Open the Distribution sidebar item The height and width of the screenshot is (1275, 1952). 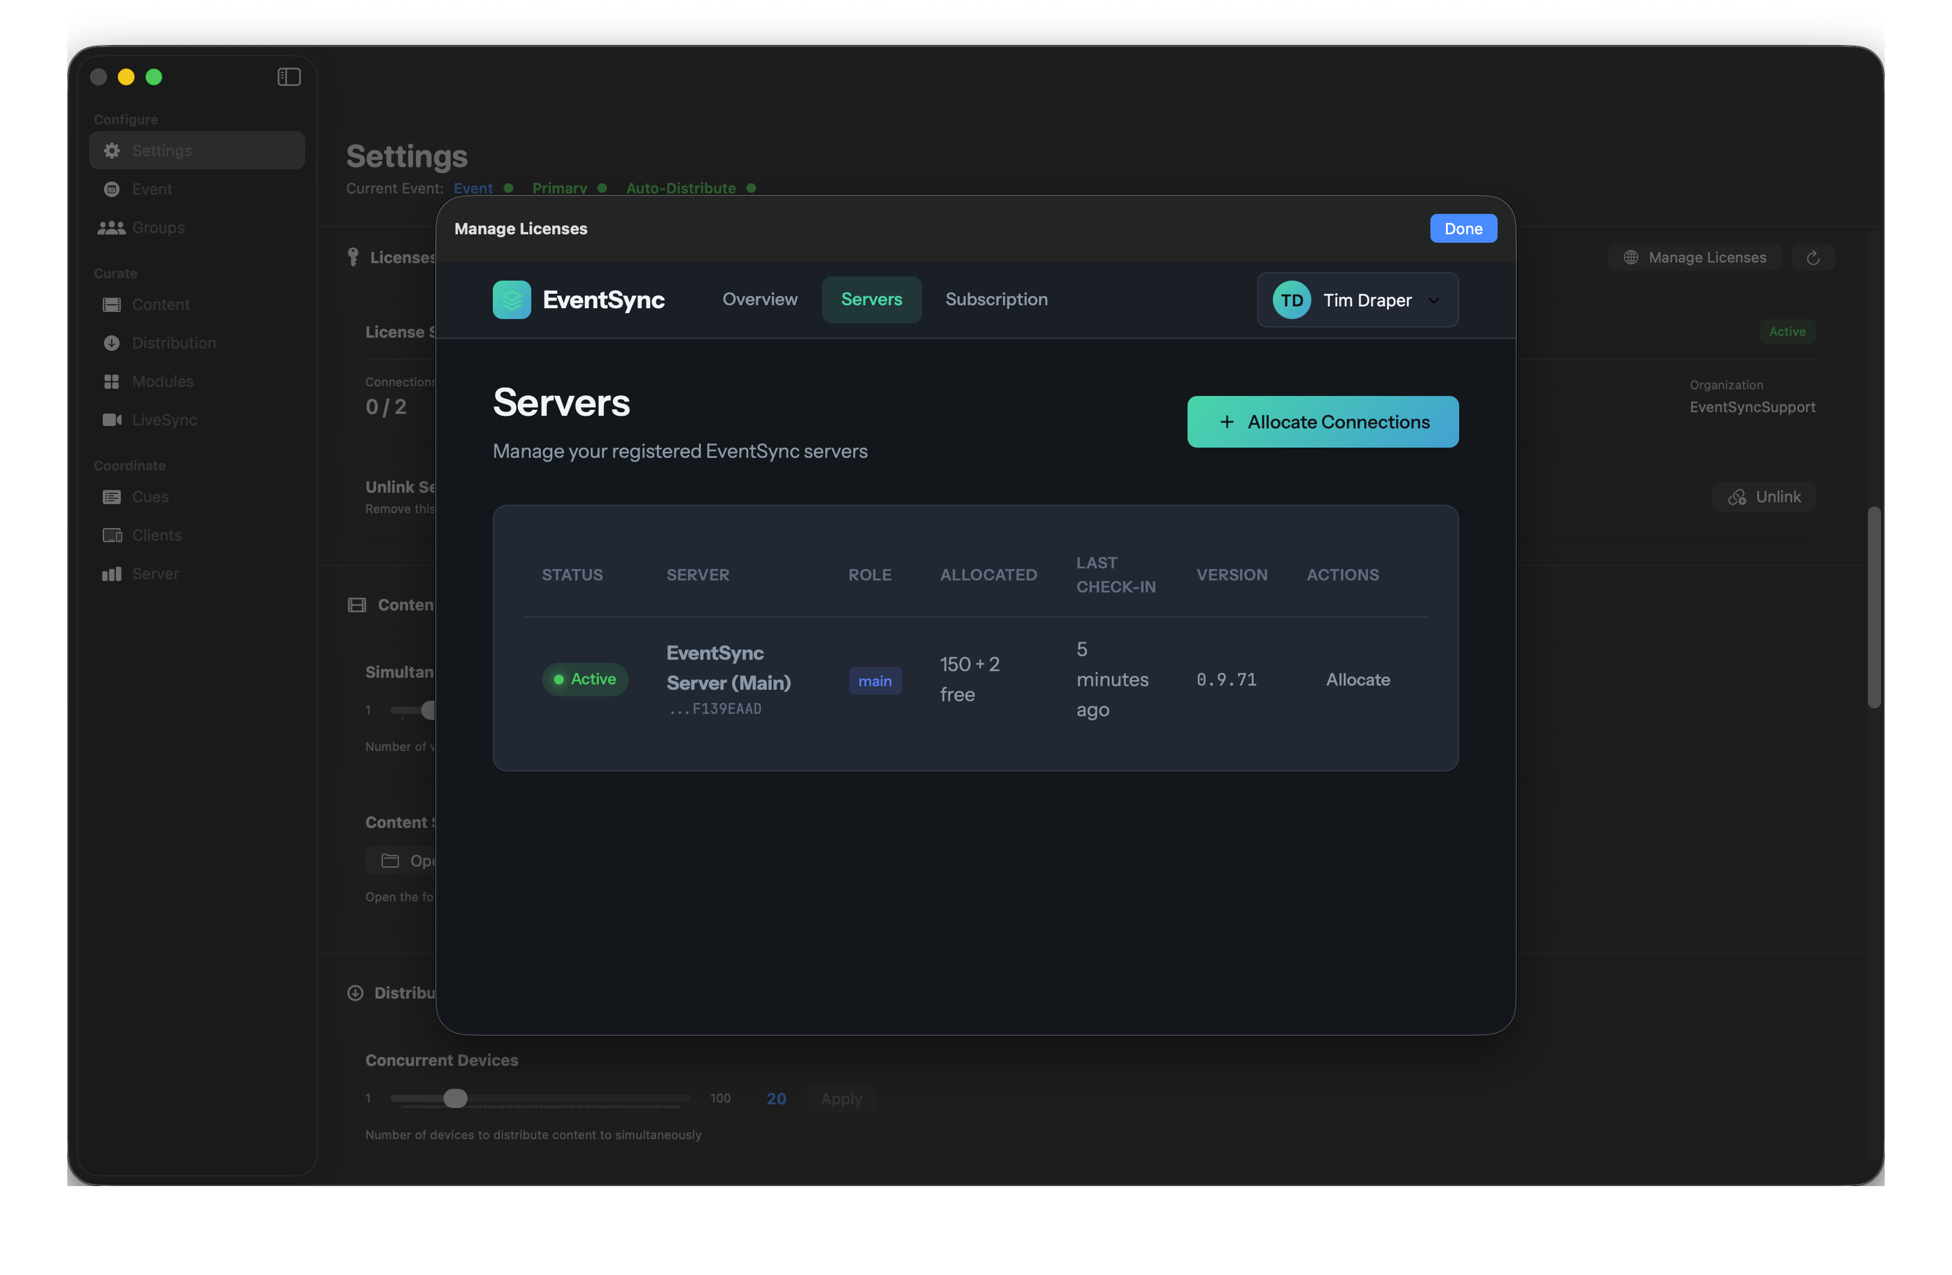tap(197, 342)
